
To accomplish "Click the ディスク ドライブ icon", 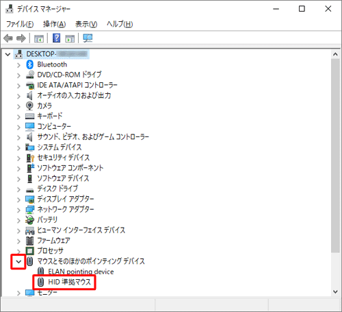I will pos(30,190).
